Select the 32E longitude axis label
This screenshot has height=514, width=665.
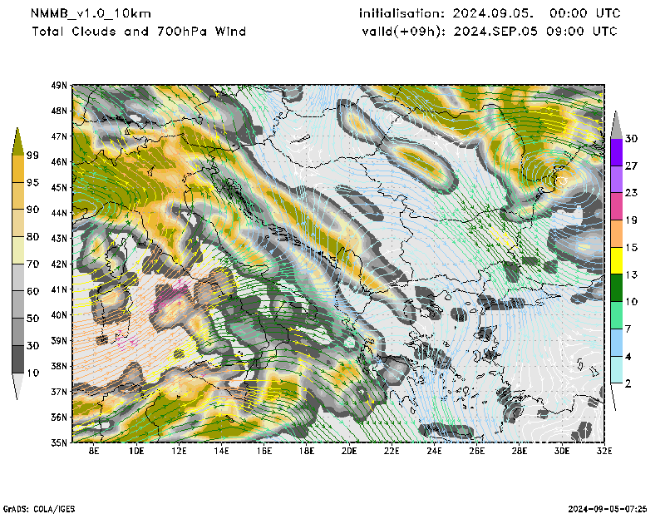[x=604, y=453]
